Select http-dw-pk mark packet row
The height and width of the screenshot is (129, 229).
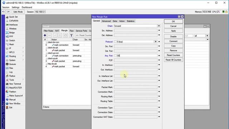[x=67, y=66]
